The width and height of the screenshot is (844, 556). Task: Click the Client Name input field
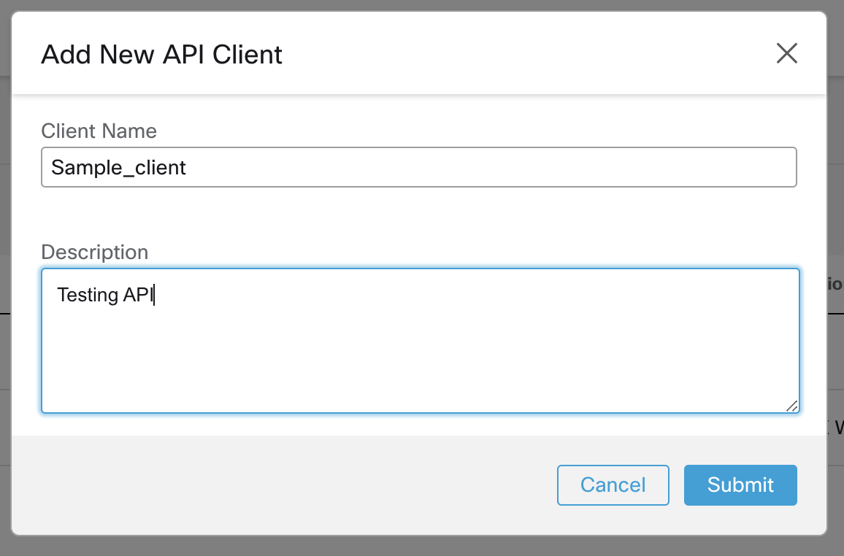point(418,167)
